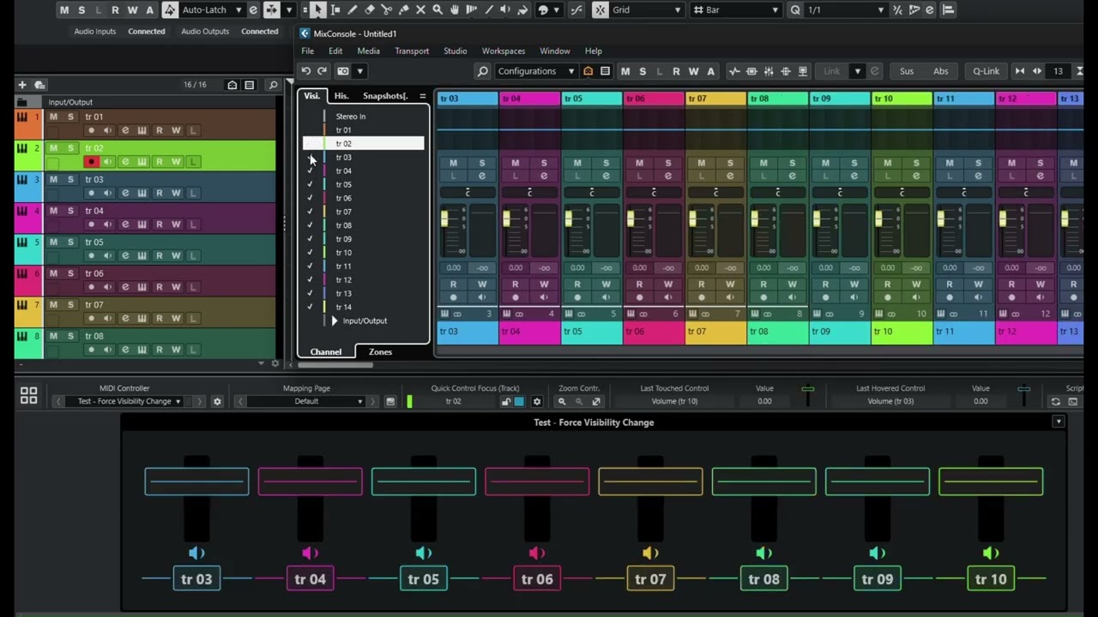Click the Edit button on track tr 04
Image resolution: width=1098 pixels, height=617 pixels.
pos(124,224)
